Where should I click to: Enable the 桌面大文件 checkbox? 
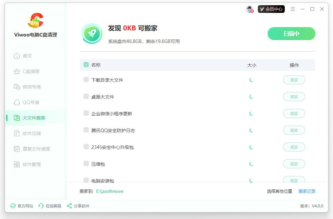click(86, 96)
